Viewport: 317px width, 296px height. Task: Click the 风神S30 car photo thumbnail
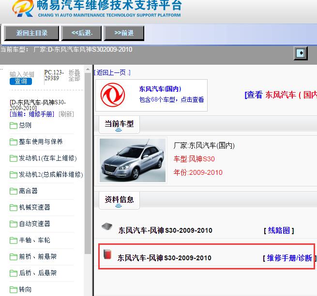coord(133,160)
